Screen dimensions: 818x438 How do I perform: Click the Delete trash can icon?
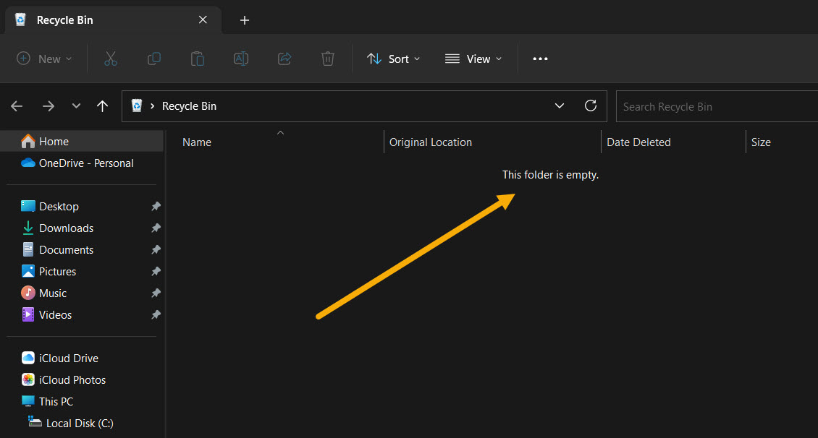328,59
